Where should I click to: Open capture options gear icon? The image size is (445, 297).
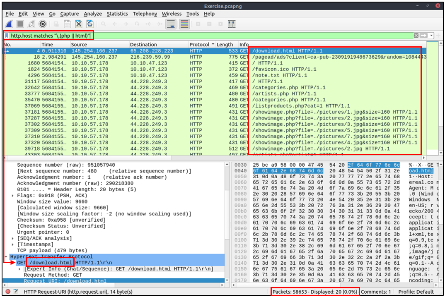[x=42, y=24]
